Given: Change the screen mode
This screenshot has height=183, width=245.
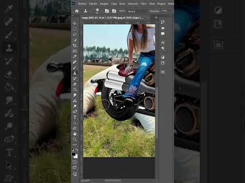Looking at the screenshot, I should click(75, 168).
